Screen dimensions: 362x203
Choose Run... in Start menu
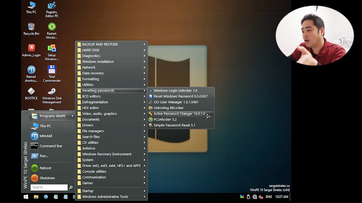tap(52, 156)
